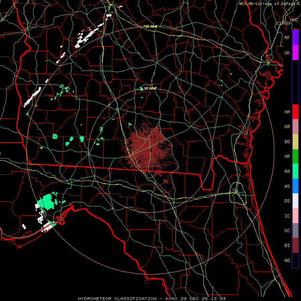Click the 'RA' legend label
The height and width of the screenshot is (301, 301).
pyautogui.click(x=287, y=172)
